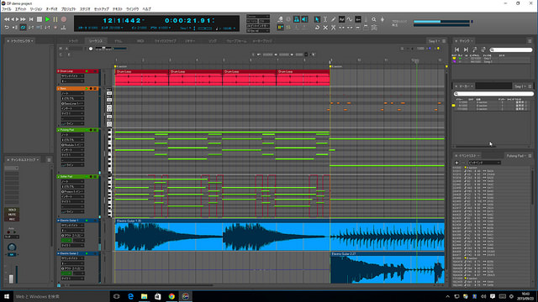The width and height of the screenshot is (538, 302).
Task: Pause playback with the yellow pause button
Action: (55, 19)
